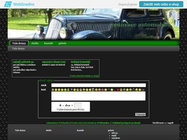Focus the message text area
187x140 pixels.
98,96
